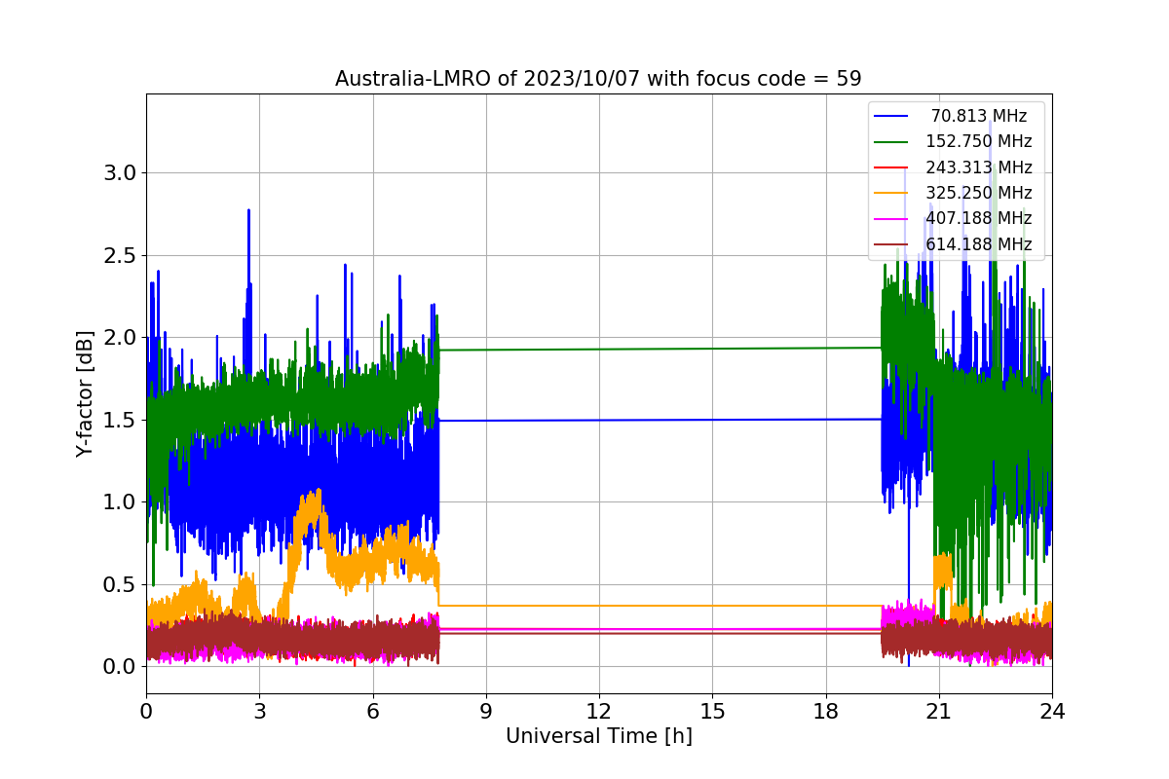Click the 'Y-factor [dB]' axis label

[85, 393]
